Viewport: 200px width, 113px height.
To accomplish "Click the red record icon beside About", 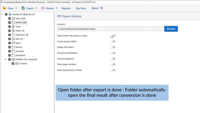I will (102, 8).
